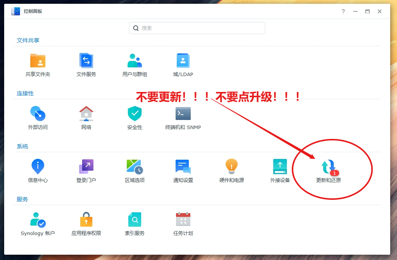Open 更新和还原 update and restore
This screenshot has width=397, height=260.
pos(328,168)
